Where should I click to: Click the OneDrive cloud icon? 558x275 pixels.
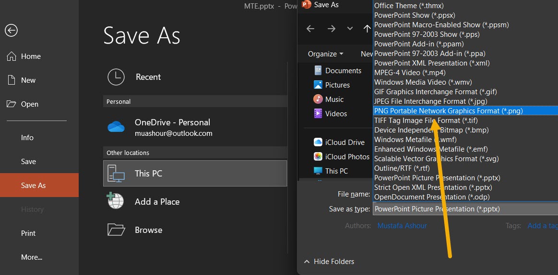(x=116, y=127)
